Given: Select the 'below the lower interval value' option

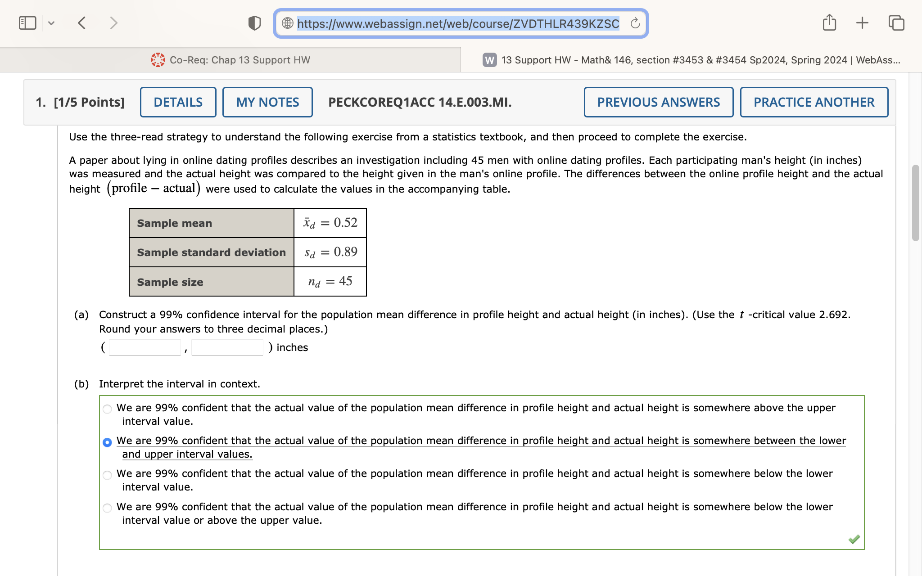Looking at the screenshot, I should 107,475.
